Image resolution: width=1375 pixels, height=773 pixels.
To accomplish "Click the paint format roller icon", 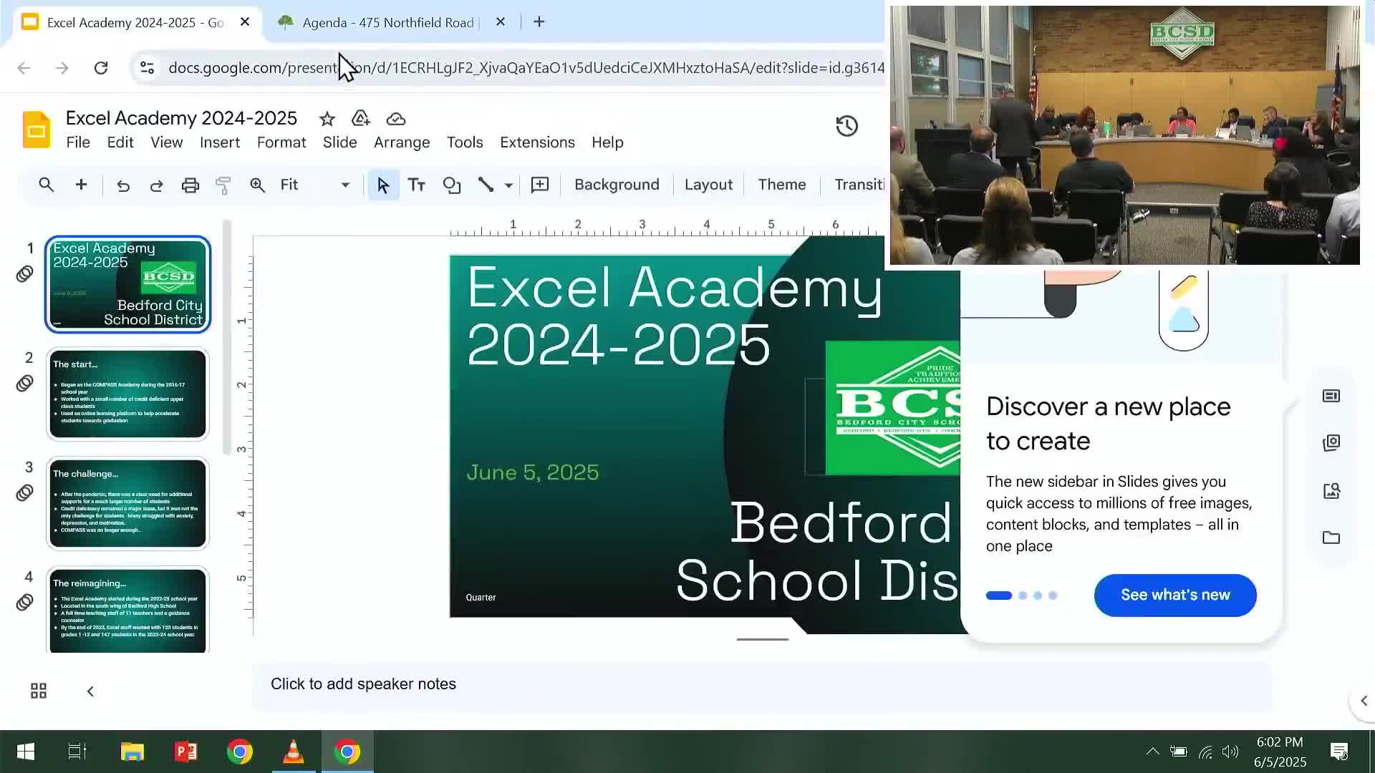I will pos(223,185).
